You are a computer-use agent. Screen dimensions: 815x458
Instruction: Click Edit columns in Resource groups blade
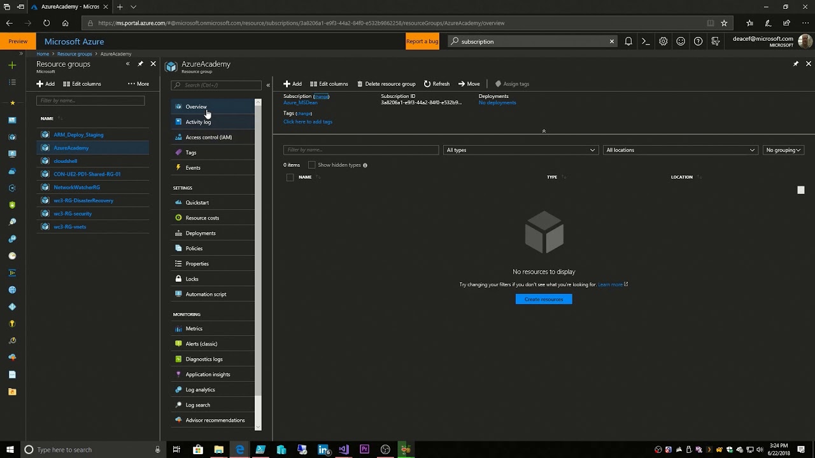(82, 84)
